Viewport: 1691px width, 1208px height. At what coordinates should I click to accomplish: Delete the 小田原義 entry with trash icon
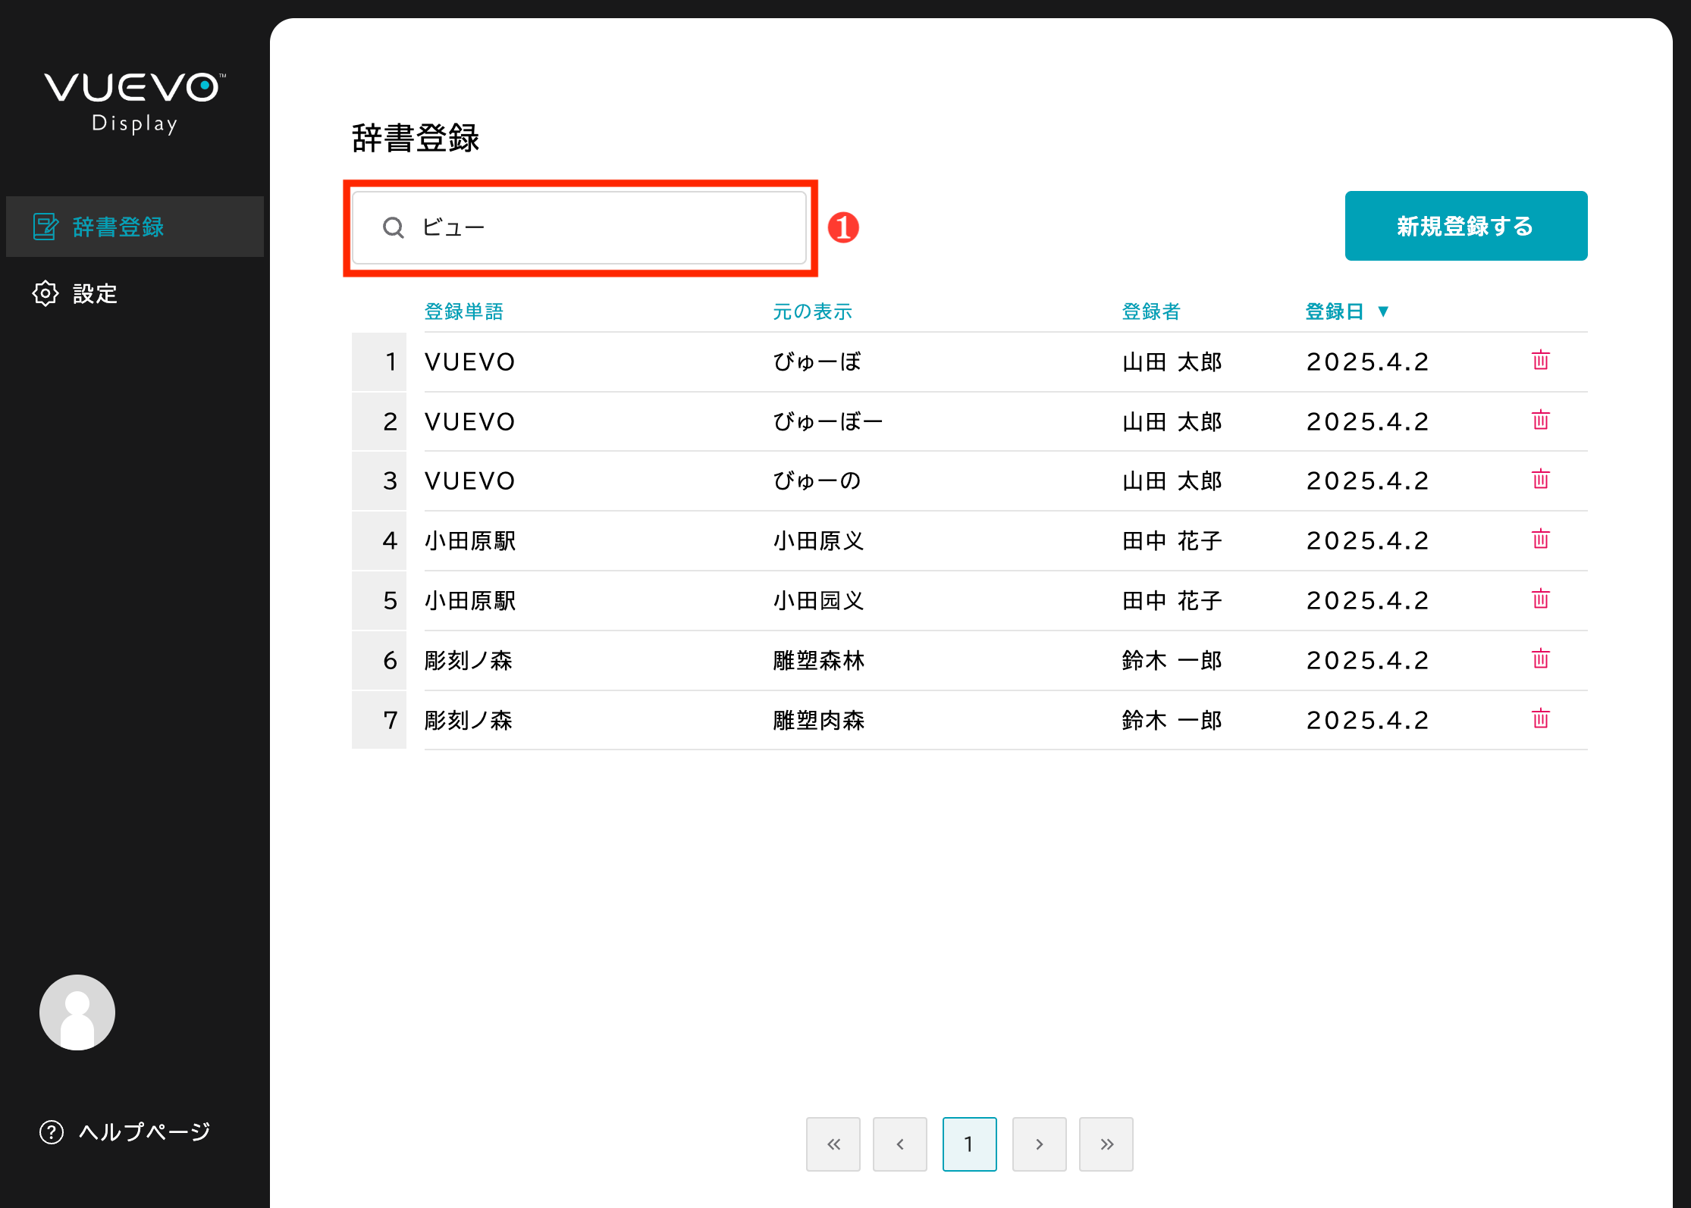[1541, 540]
